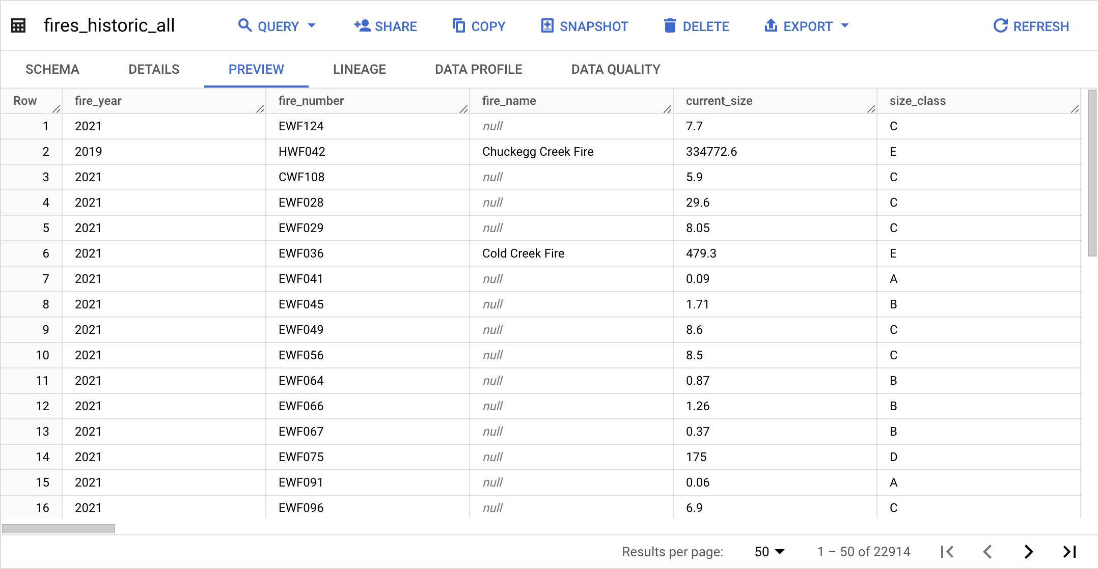The width and height of the screenshot is (1098, 569).
Task: Click the Share add-person icon
Action: pos(362,25)
